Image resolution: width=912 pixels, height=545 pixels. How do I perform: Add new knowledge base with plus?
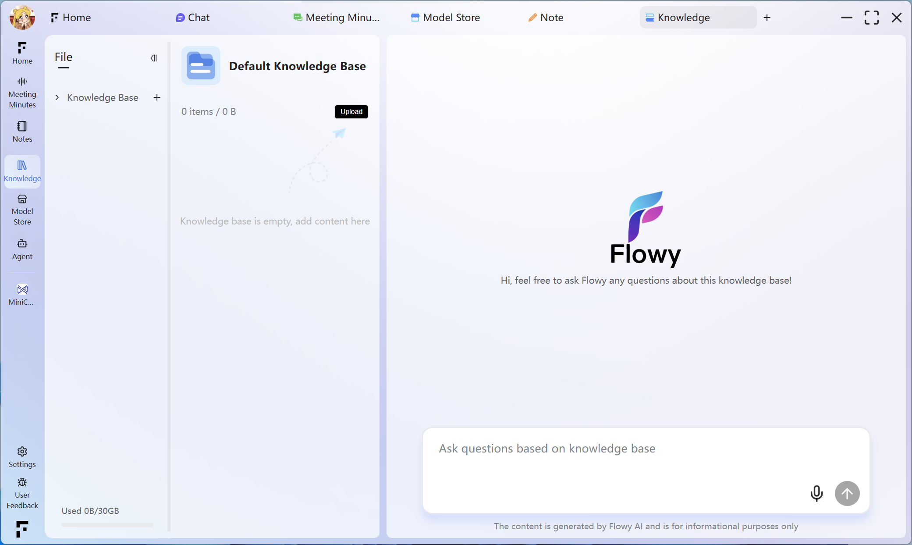point(157,97)
